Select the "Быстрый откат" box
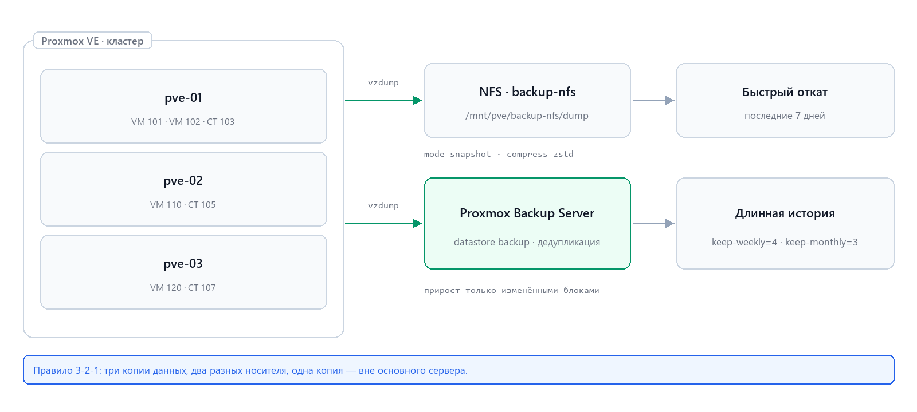 tap(785, 101)
